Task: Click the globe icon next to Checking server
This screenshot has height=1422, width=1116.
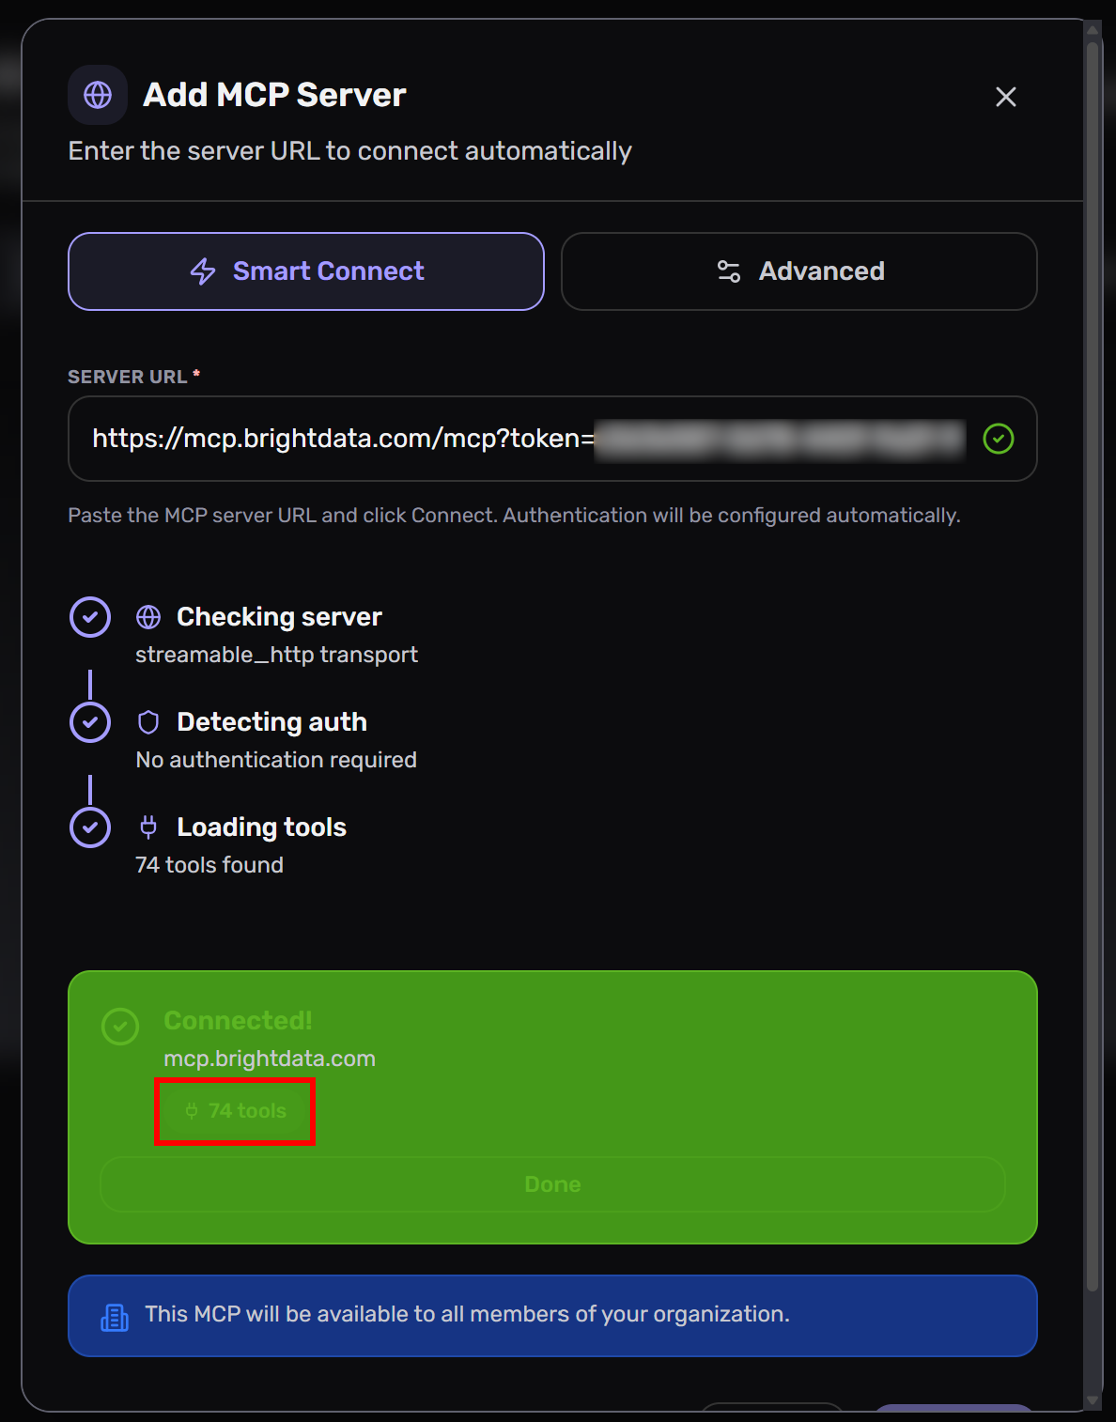Action: (x=148, y=617)
